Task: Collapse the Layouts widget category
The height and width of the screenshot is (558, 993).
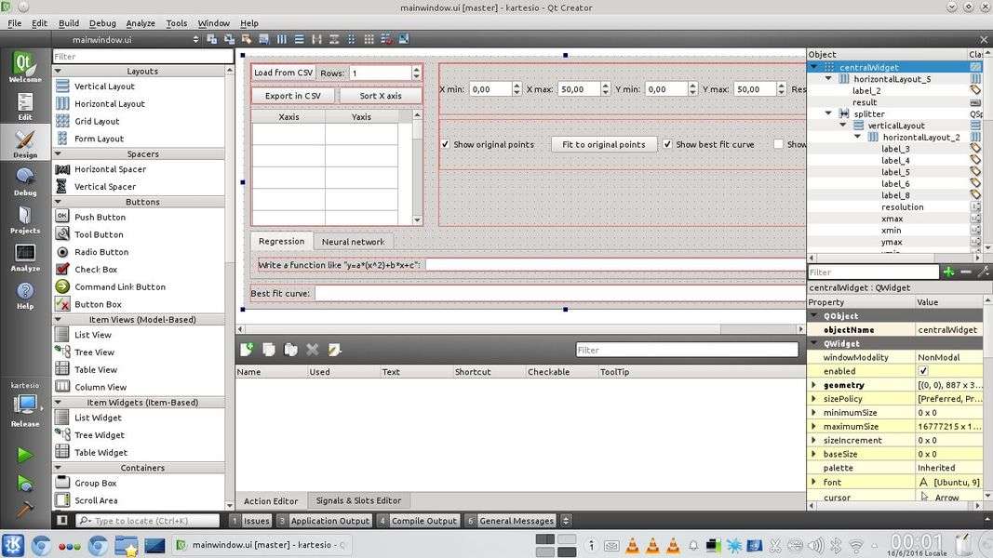Action: click(142, 71)
